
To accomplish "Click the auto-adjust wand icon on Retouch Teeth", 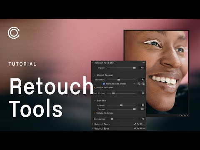I will [x=135, y=124].
